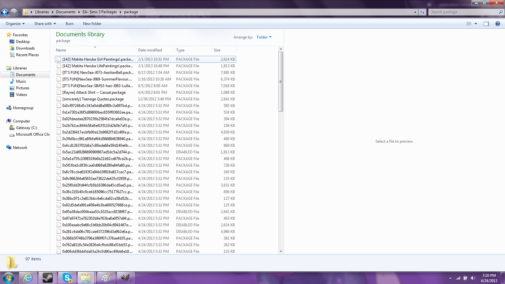505x284 pixels.
Task: Open Steam from the taskbar
Action: click(x=48, y=278)
